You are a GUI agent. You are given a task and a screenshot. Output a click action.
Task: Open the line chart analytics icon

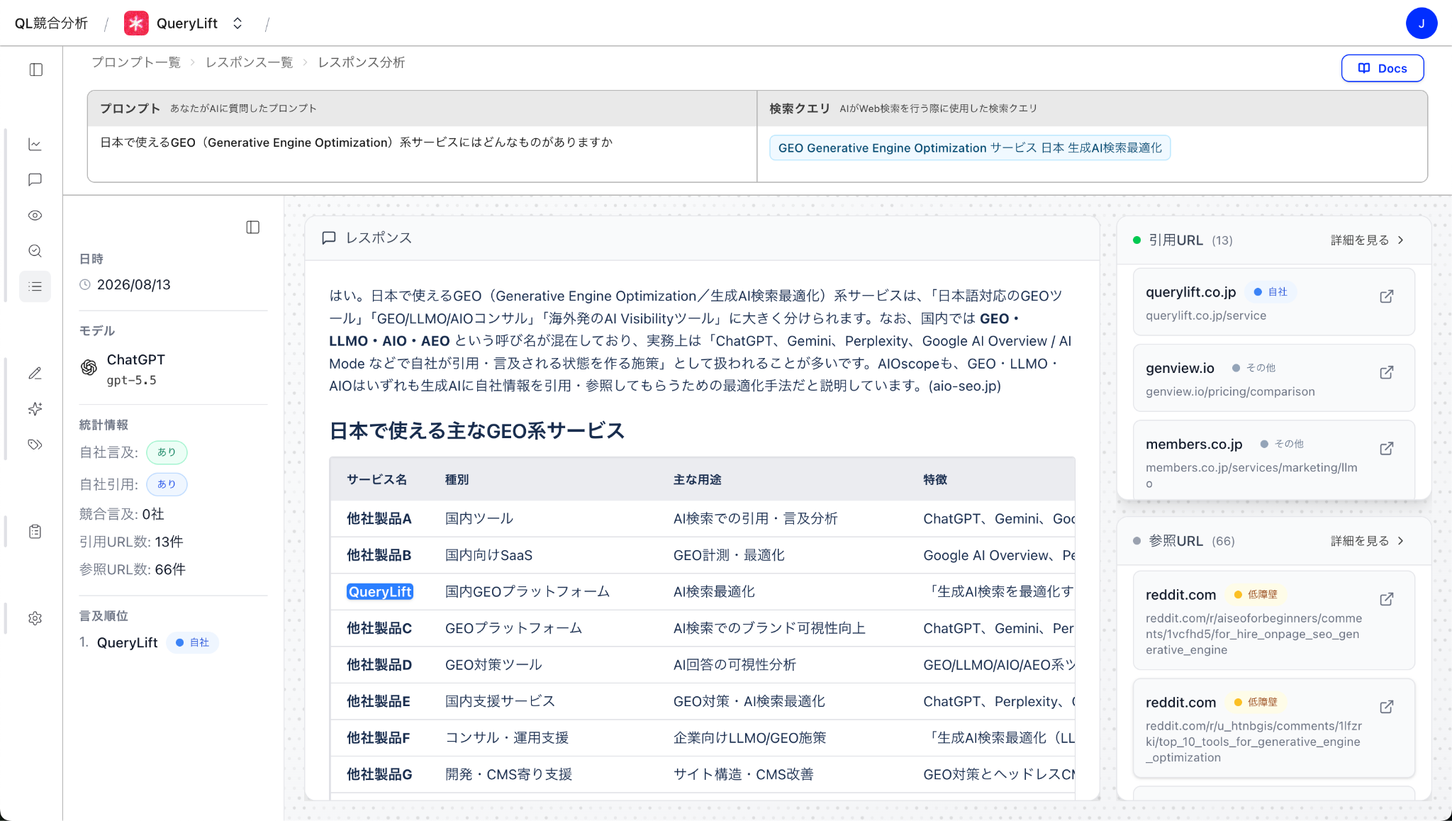[35, 145]
